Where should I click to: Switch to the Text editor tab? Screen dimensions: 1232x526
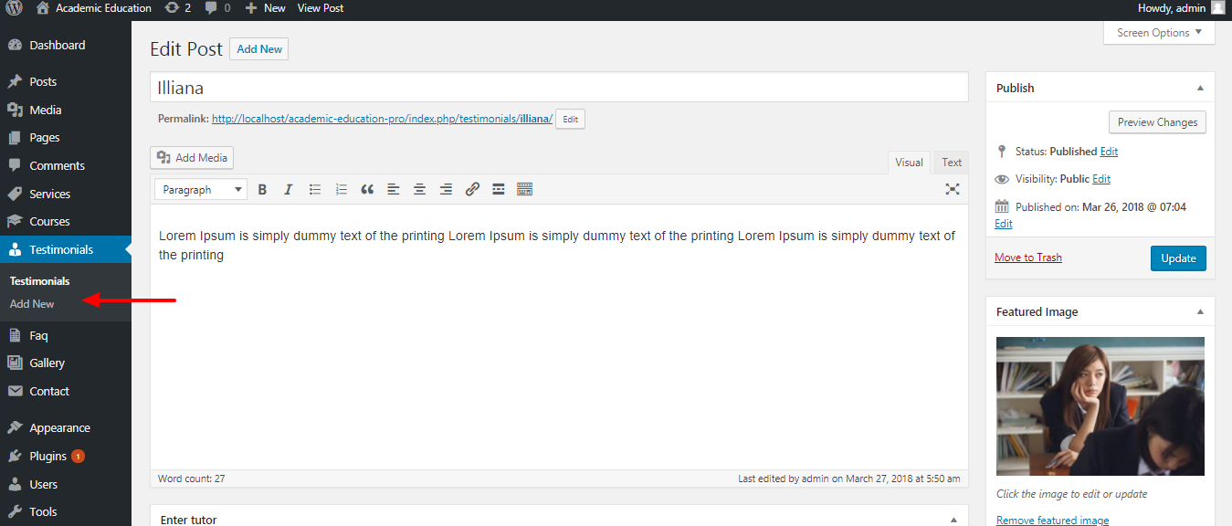point(952,163)
